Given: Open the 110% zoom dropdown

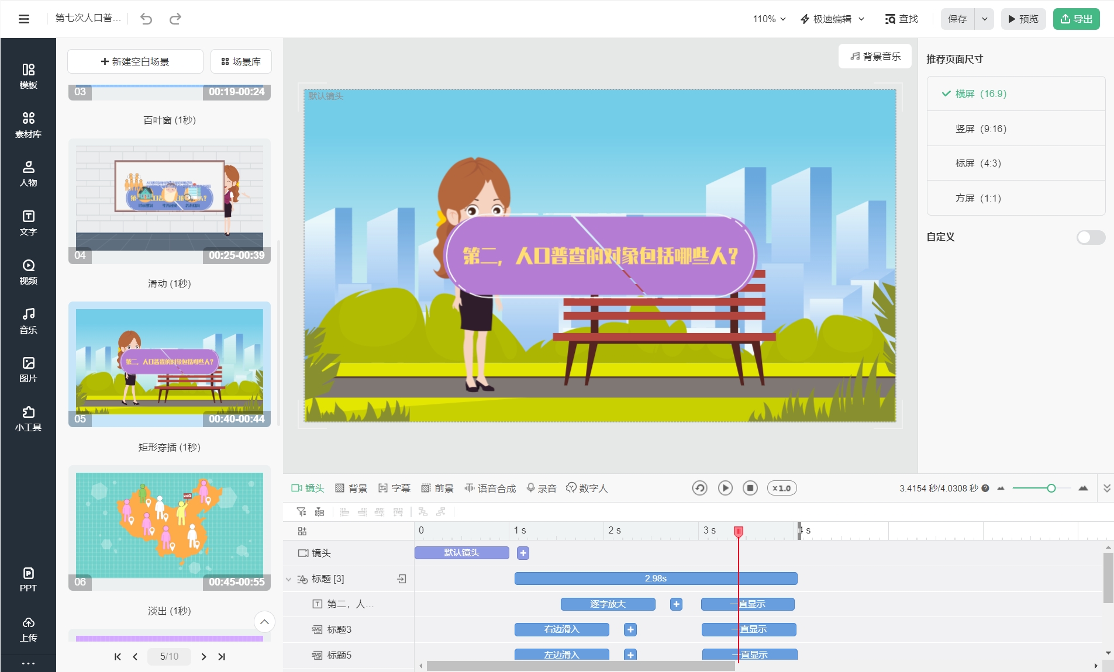Looking at the screenshot, I should pyautogui.click(x=769, y=19).
